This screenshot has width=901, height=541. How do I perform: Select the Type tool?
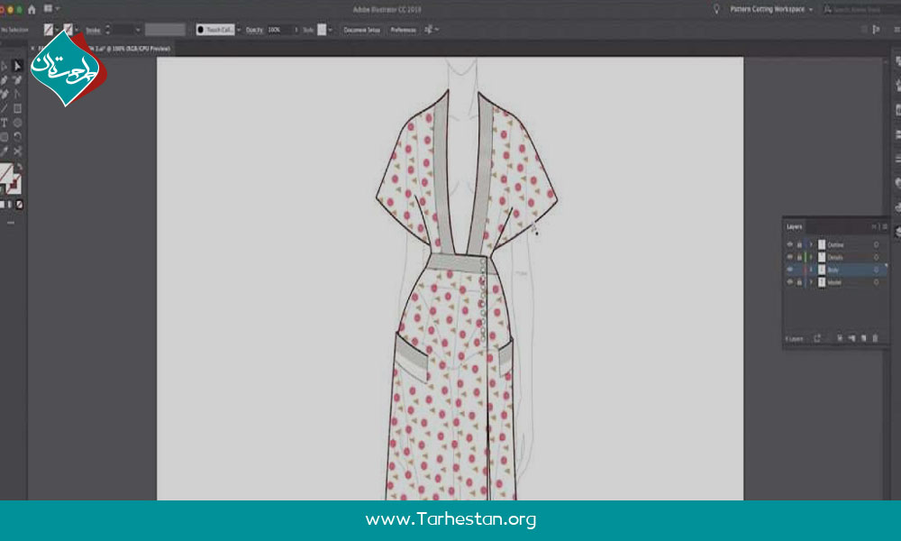[x=4, y=123]
